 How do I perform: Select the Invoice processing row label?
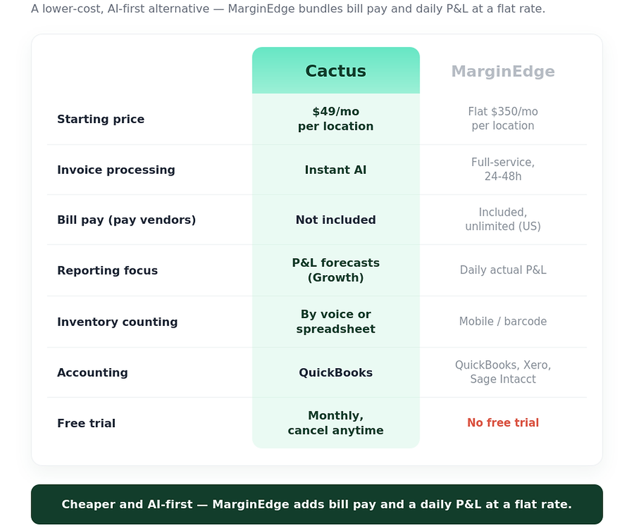(x=116, y=170)
